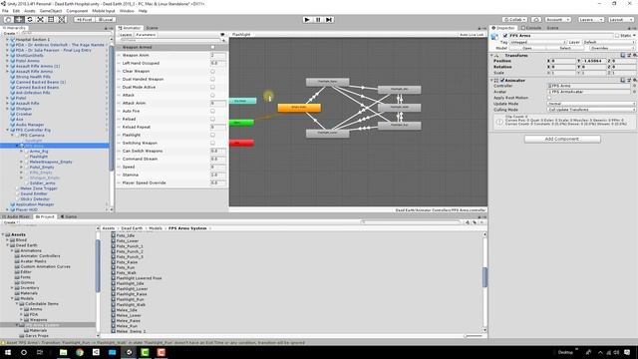Select the Scale tool in toolbar
Image resolution: width=638 pixels, height=359 pixels.
pyautogui.click(x=40, y=20)
